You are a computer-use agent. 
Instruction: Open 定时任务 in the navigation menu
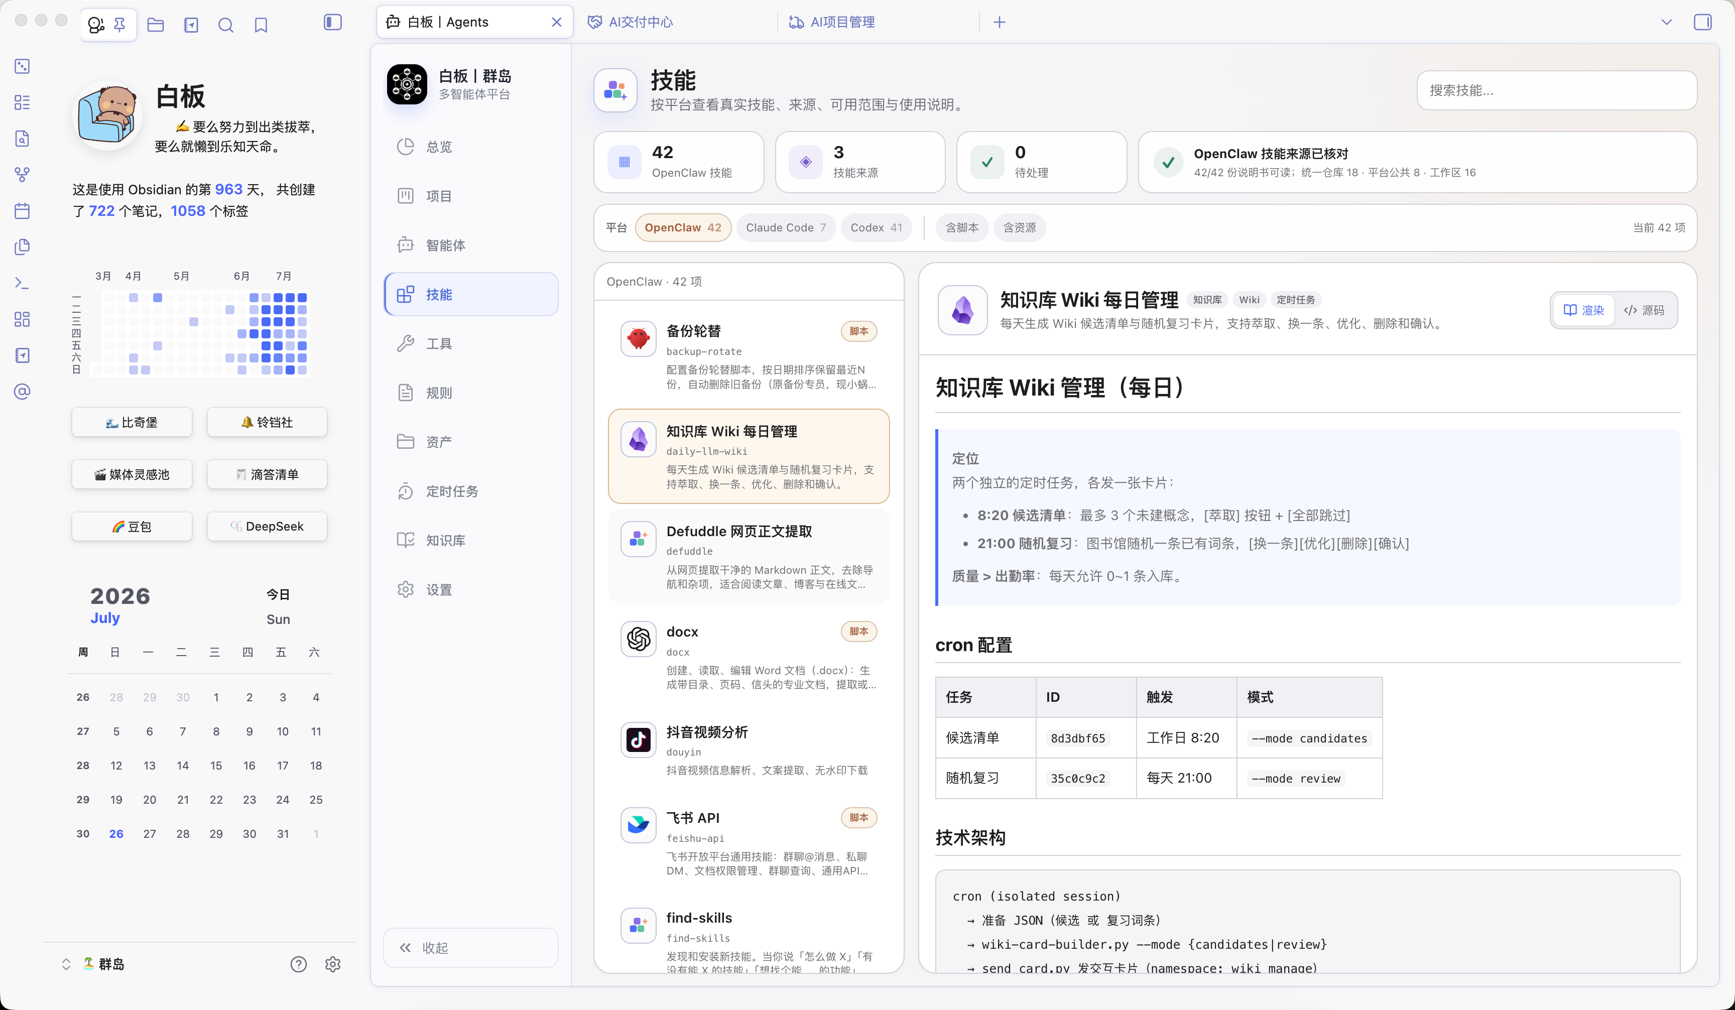471,491
